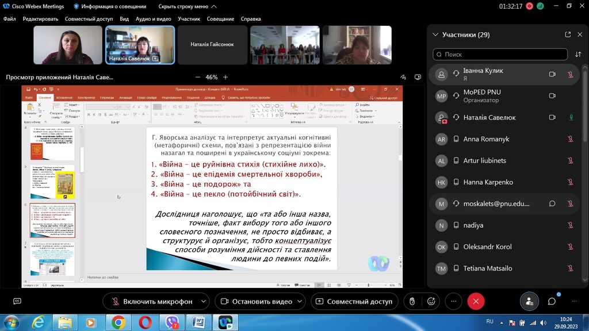Open more options ellipsis menu
The width and height of the screenshot is (589, 331).
coord(453,301)
